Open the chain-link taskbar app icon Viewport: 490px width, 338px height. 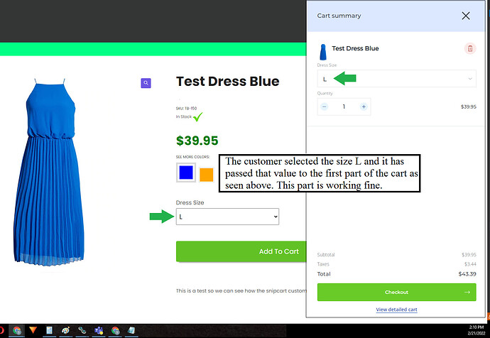tap(82, 330)
